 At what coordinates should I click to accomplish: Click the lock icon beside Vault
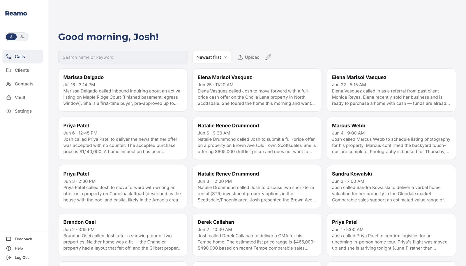(x=9, y=97)
